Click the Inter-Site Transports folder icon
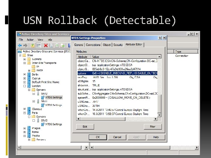211x158 pixels. tap(29, 63)
